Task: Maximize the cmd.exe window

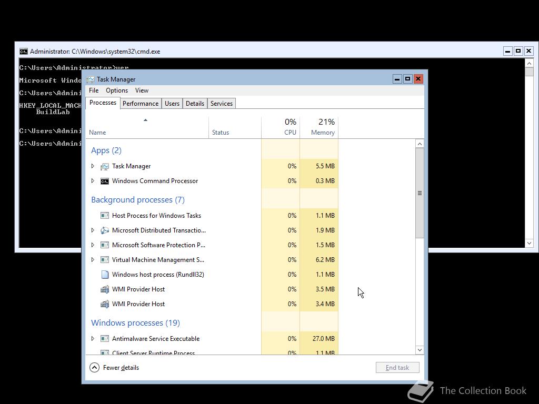Action: point(518,51)
